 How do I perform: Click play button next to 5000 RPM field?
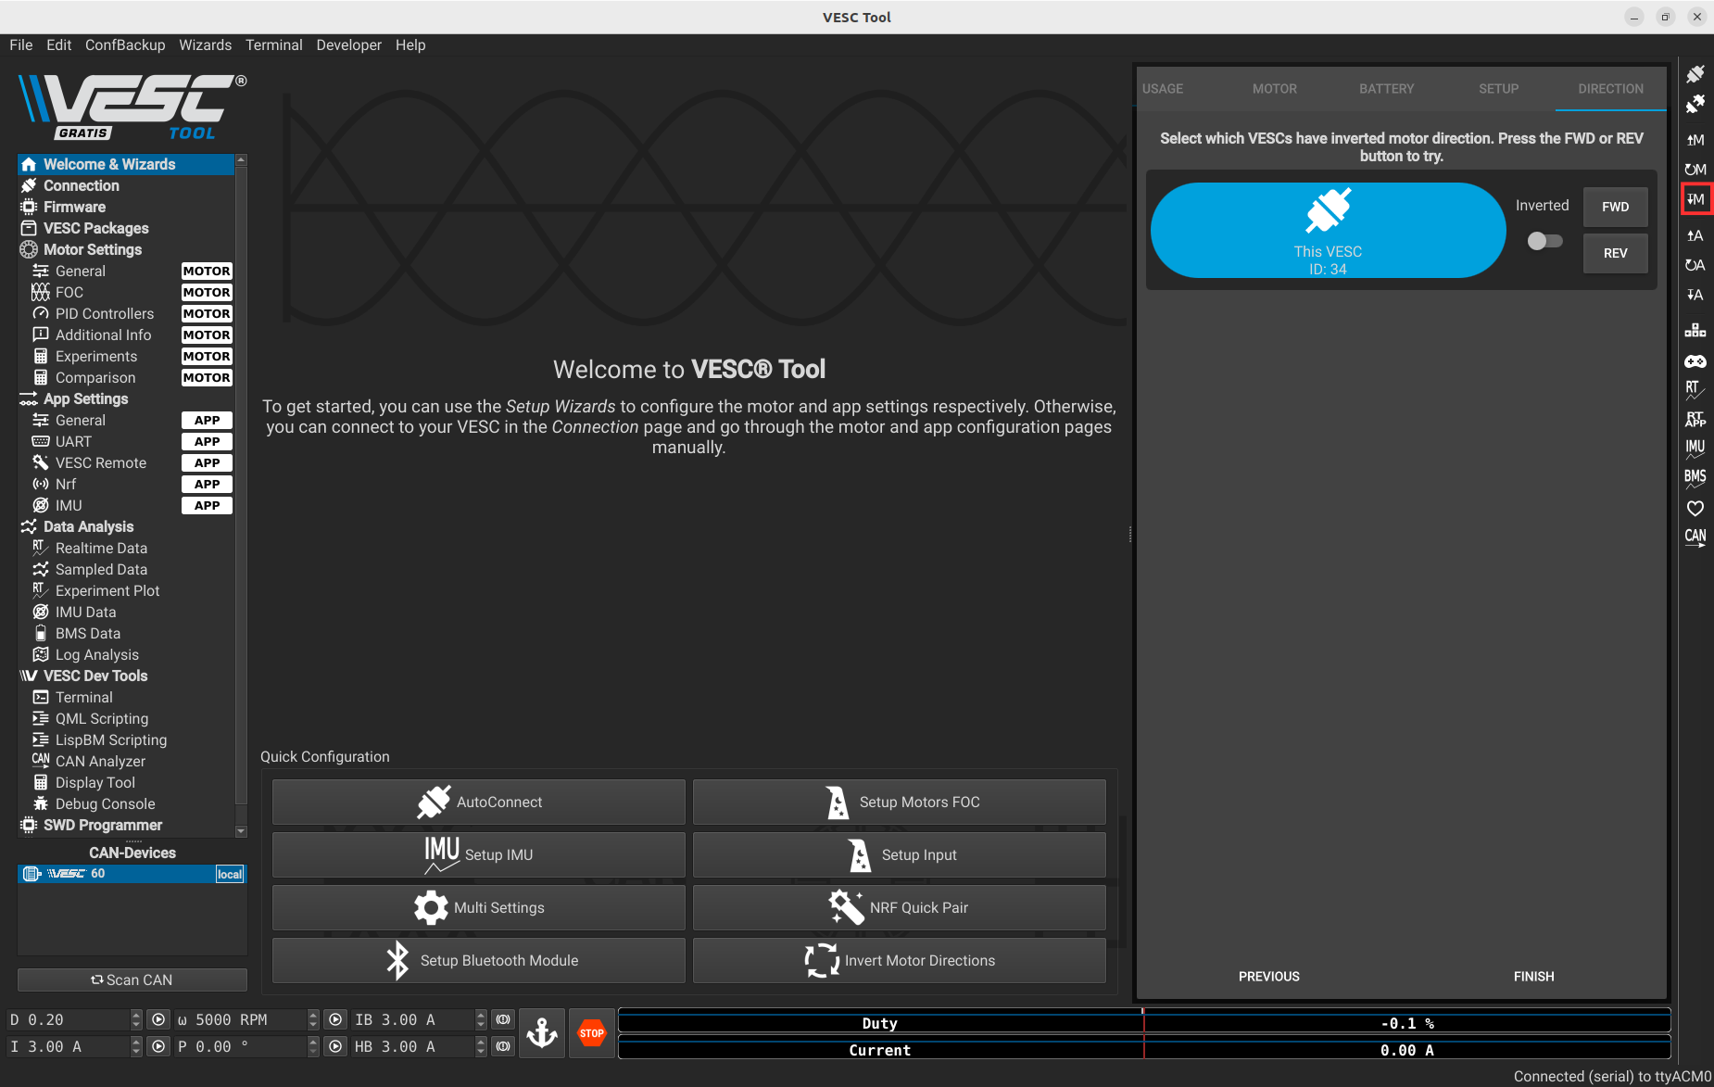tap(335, 1019)
